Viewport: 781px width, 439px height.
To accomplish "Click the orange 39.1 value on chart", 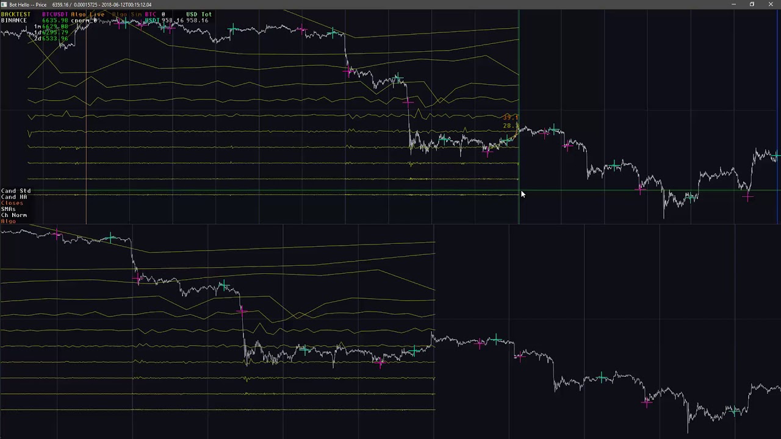I will coord(511,117).
